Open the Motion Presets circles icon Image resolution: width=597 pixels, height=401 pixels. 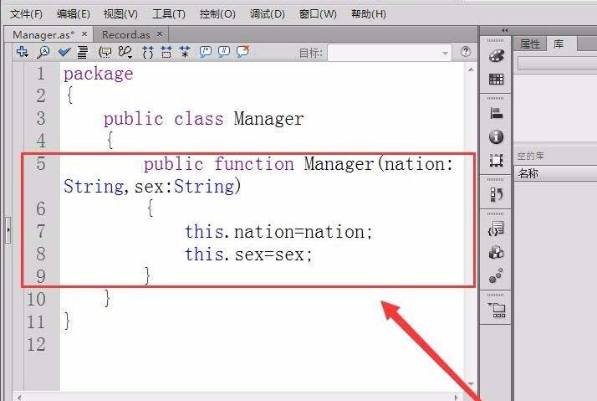pos(496,276)
